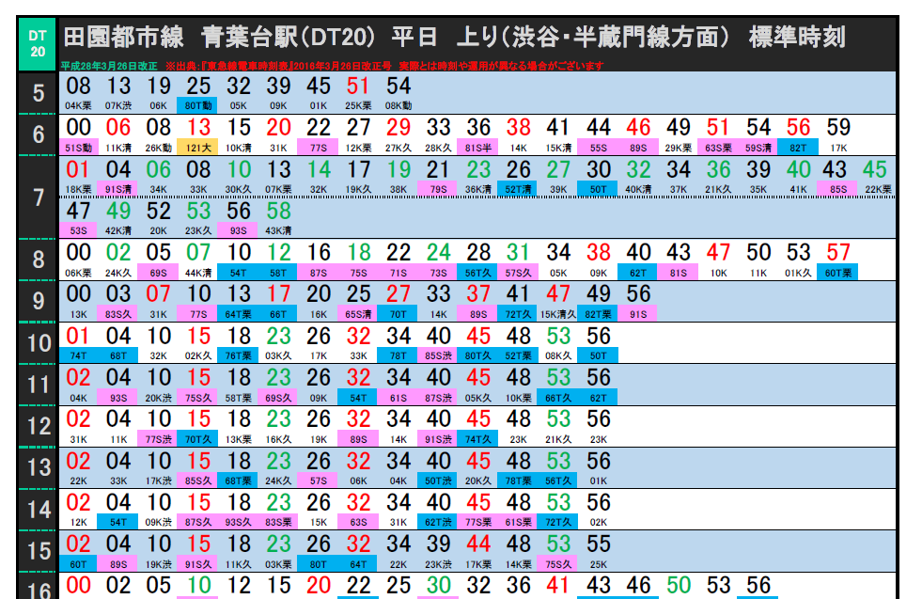Image resolution: width=922 pixels, height=599 pixels.
Task: Click the red 44 departure in hour 15
Action: pos(478,544)
